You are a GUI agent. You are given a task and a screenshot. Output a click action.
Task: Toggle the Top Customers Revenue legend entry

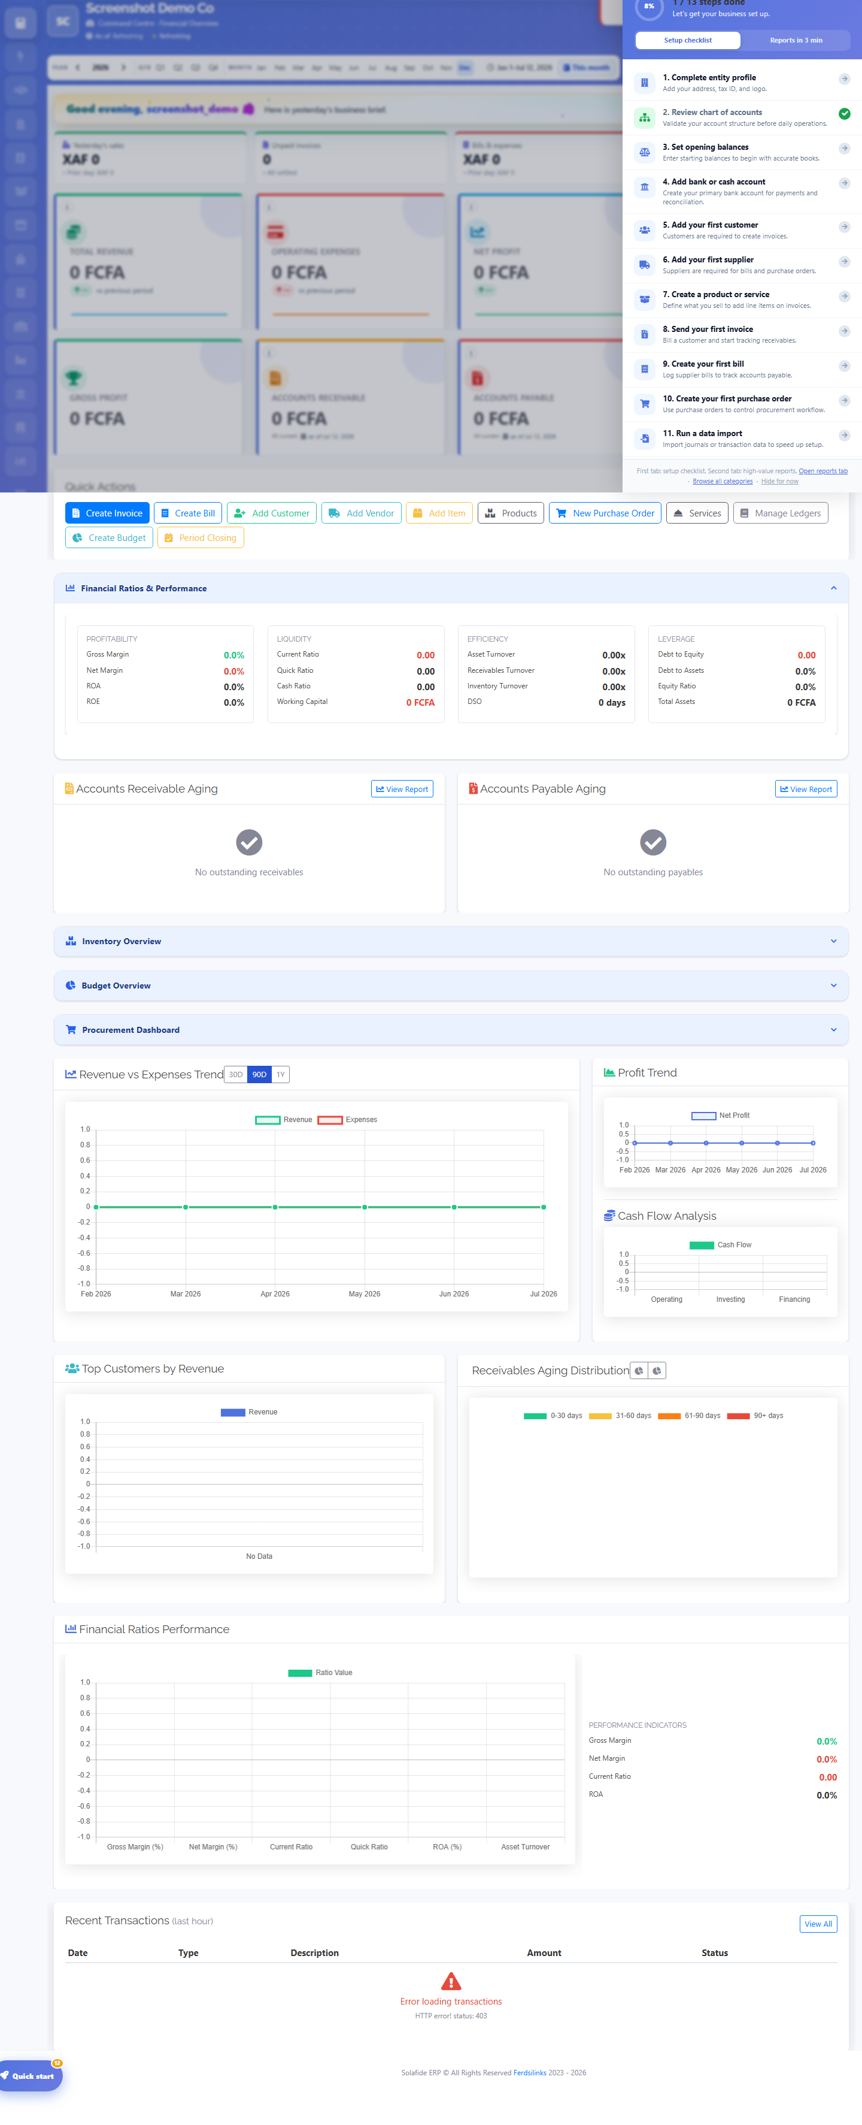pos(249,1412)
